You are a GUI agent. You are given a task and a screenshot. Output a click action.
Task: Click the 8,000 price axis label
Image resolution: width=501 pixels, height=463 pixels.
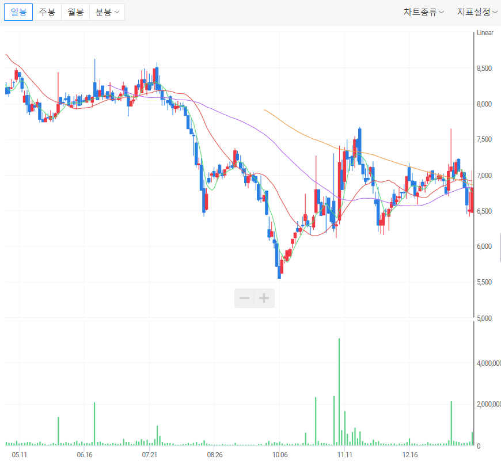(484, 104)
